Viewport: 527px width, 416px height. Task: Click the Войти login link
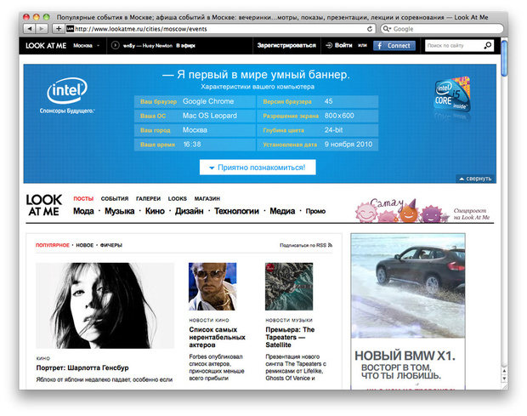point(339,45)
